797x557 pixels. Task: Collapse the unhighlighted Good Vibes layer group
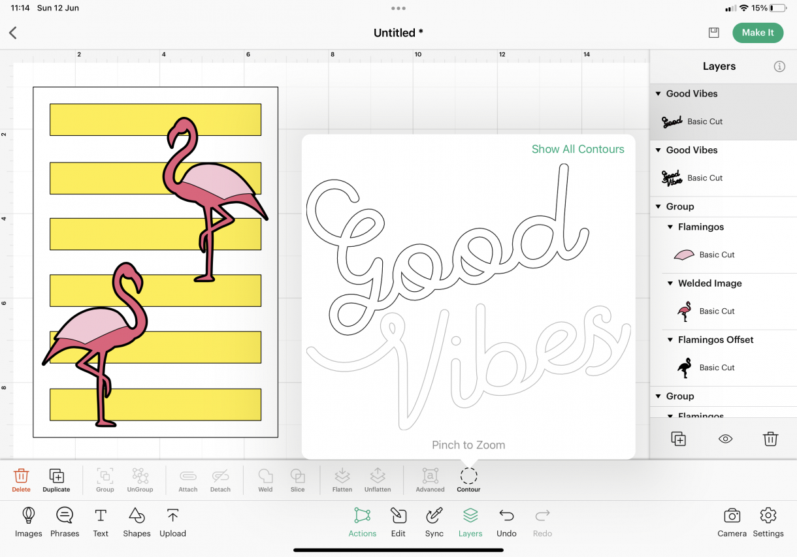coord(658,150)
